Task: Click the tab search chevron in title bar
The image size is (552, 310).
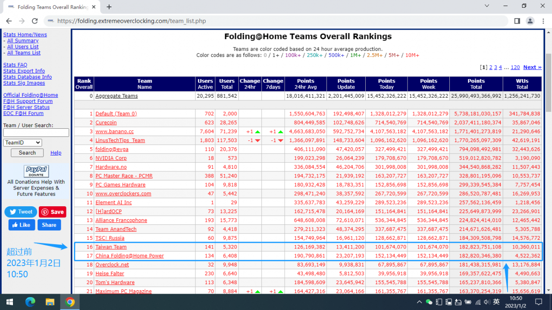Action: click(x=487, y=6)
